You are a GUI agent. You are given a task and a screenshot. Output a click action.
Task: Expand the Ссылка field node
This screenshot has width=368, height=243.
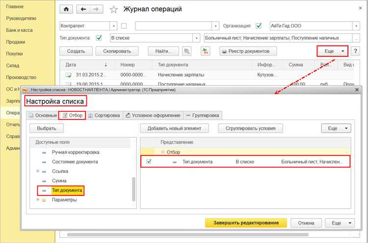coord(38,171)
